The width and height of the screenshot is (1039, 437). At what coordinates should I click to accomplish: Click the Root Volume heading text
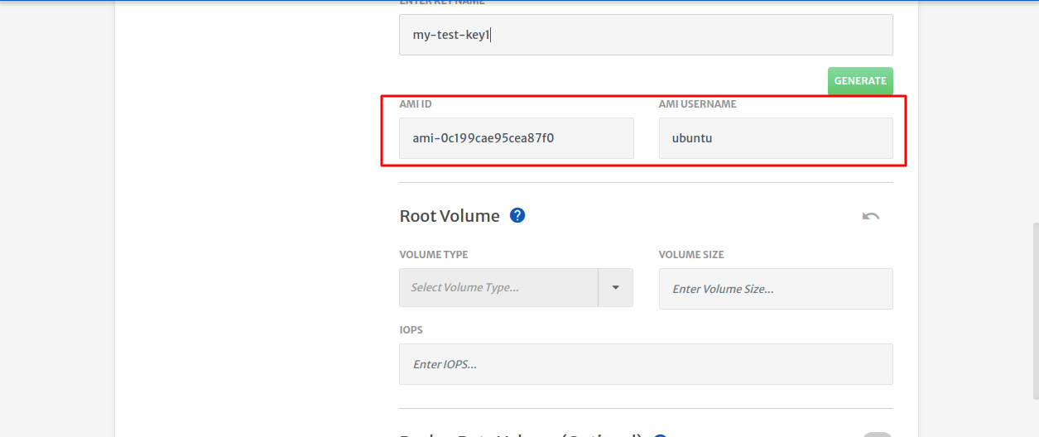point(450,216)
